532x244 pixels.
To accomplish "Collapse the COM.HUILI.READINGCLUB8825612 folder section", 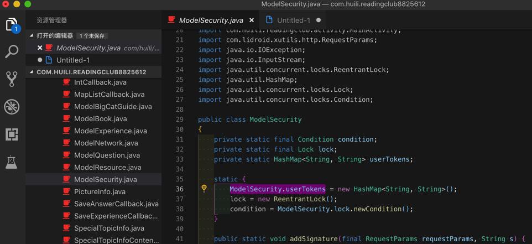I will pos(32,72).
